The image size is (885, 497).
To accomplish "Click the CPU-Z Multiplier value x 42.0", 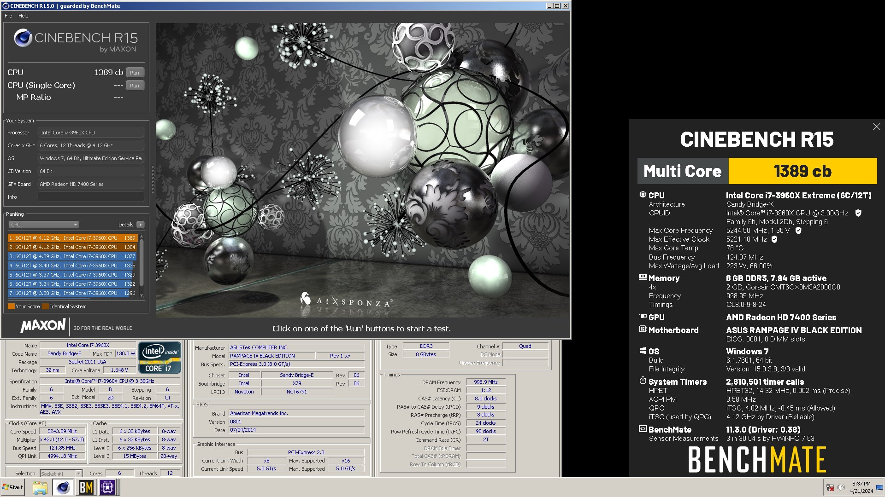I will point(63,440).
